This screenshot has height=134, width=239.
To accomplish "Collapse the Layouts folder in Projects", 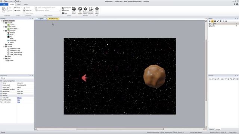I will 4,23.
